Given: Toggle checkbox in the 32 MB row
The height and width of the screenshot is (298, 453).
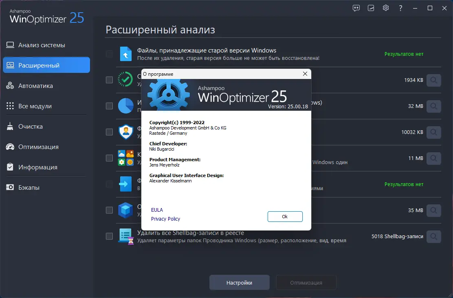Looking at the screenshot, I should [109, 106].
